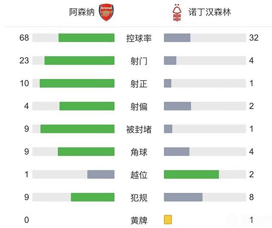The image size is (272, 228).
Task: Click the Forest yellow card icon
Action: point(168,220)
